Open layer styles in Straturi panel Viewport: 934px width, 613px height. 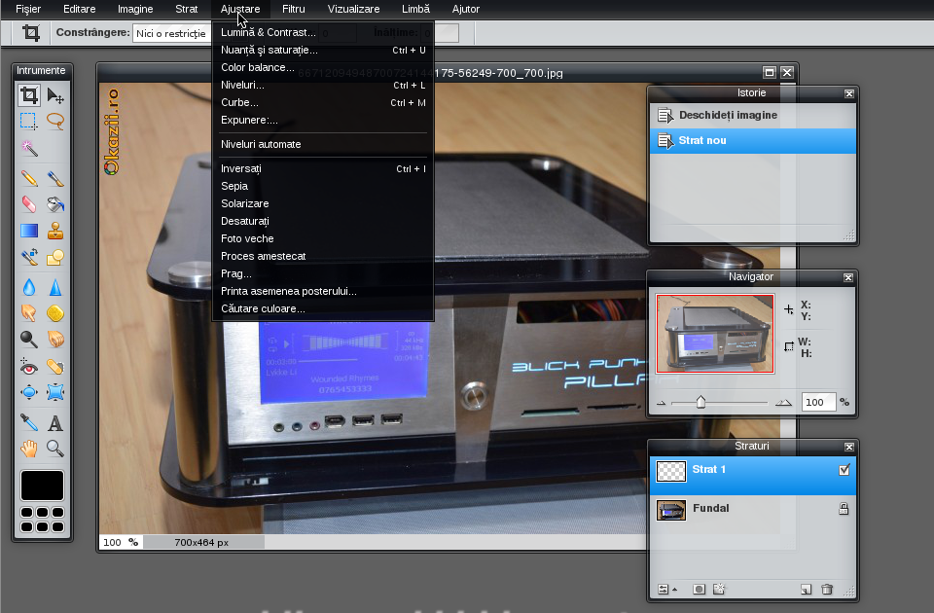719,590
